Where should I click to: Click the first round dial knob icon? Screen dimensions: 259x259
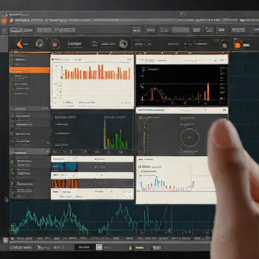click(40, 44)
